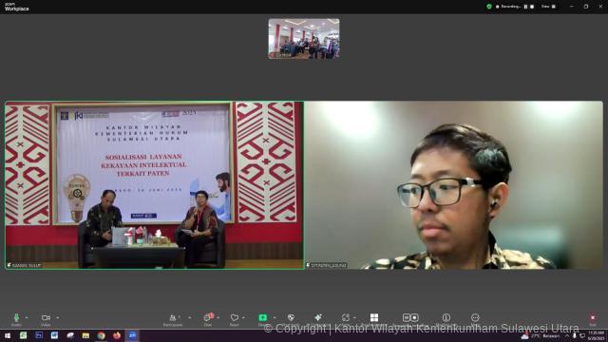Click the circled info icon in meeting toolbar

[x=446, y=318]
